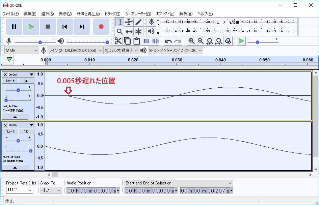
Task: Adjust the upper track gain slider
Action: (x=18, y=90)
